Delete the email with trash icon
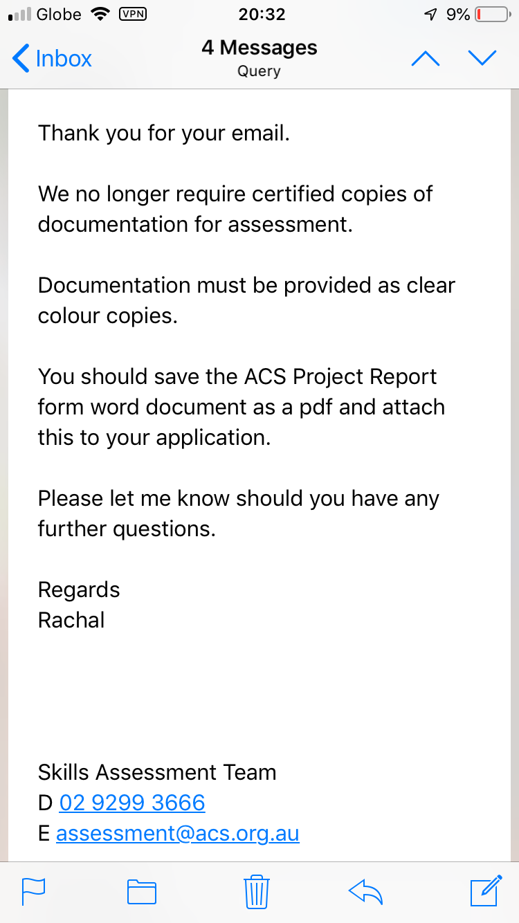Screen dimensions: 519x923 [x=257, y=890]
